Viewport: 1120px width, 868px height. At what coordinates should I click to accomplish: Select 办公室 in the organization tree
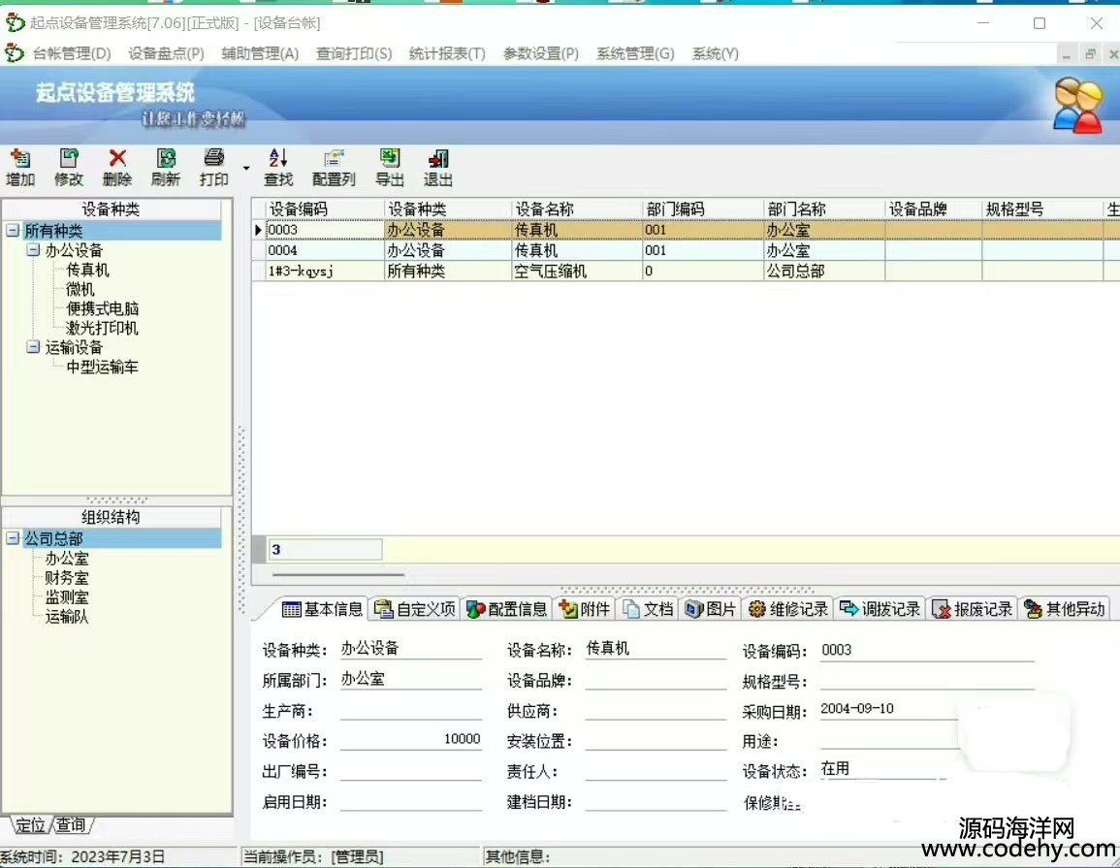pyautogui.click(x=67, y=559)
